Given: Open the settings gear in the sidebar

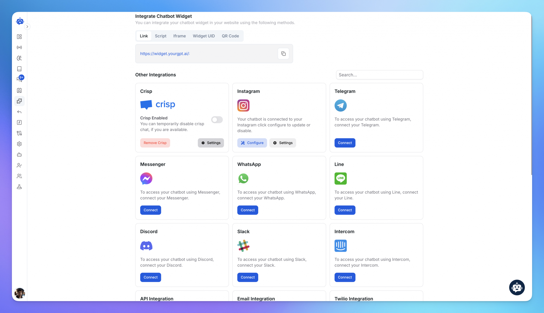Looking at the screenshot, I should [19, 144].
